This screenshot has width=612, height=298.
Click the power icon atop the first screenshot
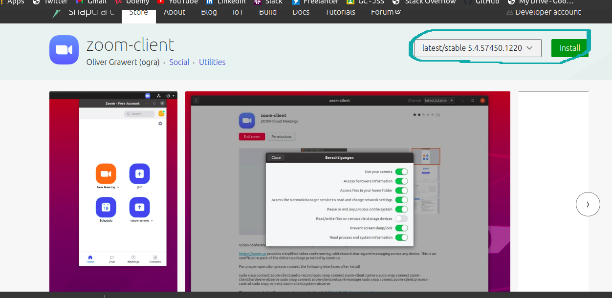point(168,96)
